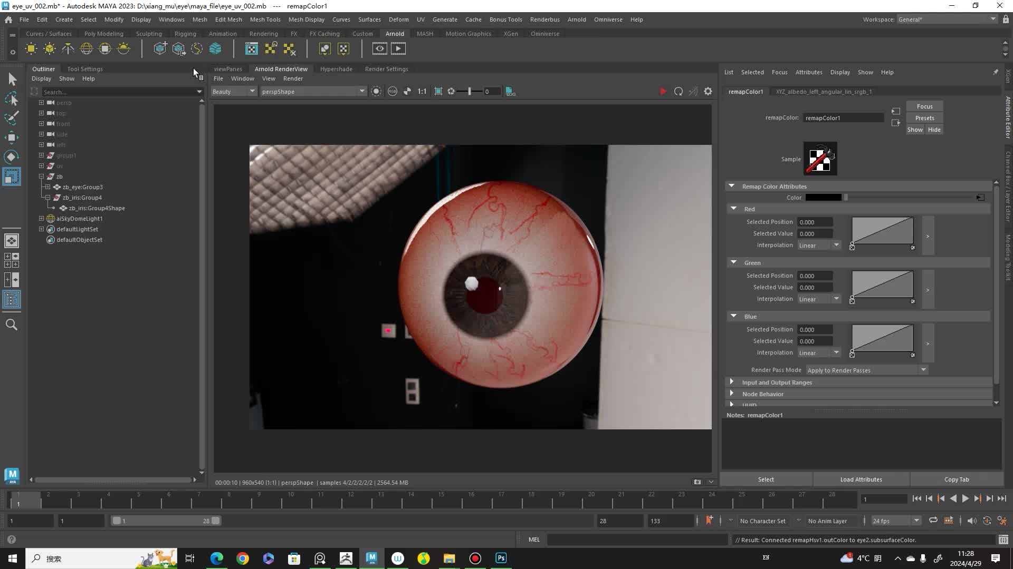Switch to the Render Settings tab
This screenshot has width=1013, height=569.
386,69
